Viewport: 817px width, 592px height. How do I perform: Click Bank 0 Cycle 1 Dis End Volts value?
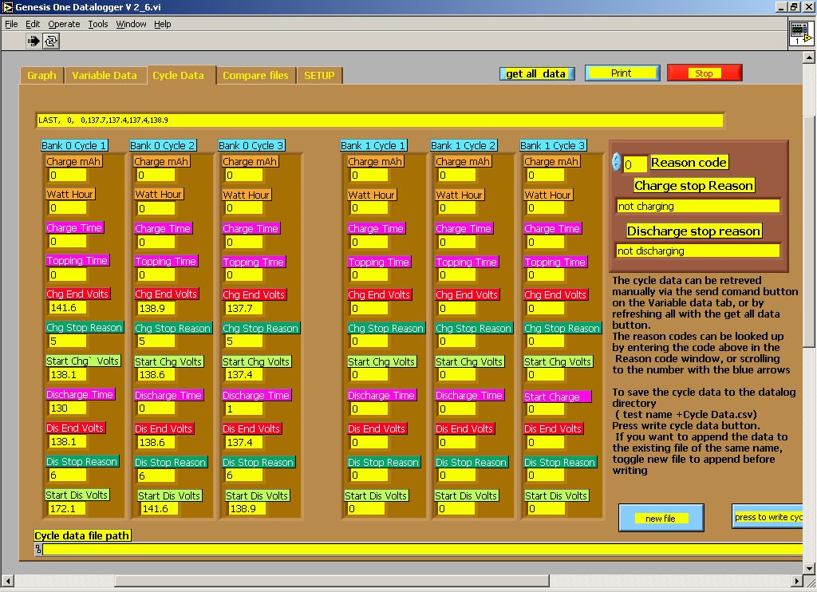pos(68,442)
